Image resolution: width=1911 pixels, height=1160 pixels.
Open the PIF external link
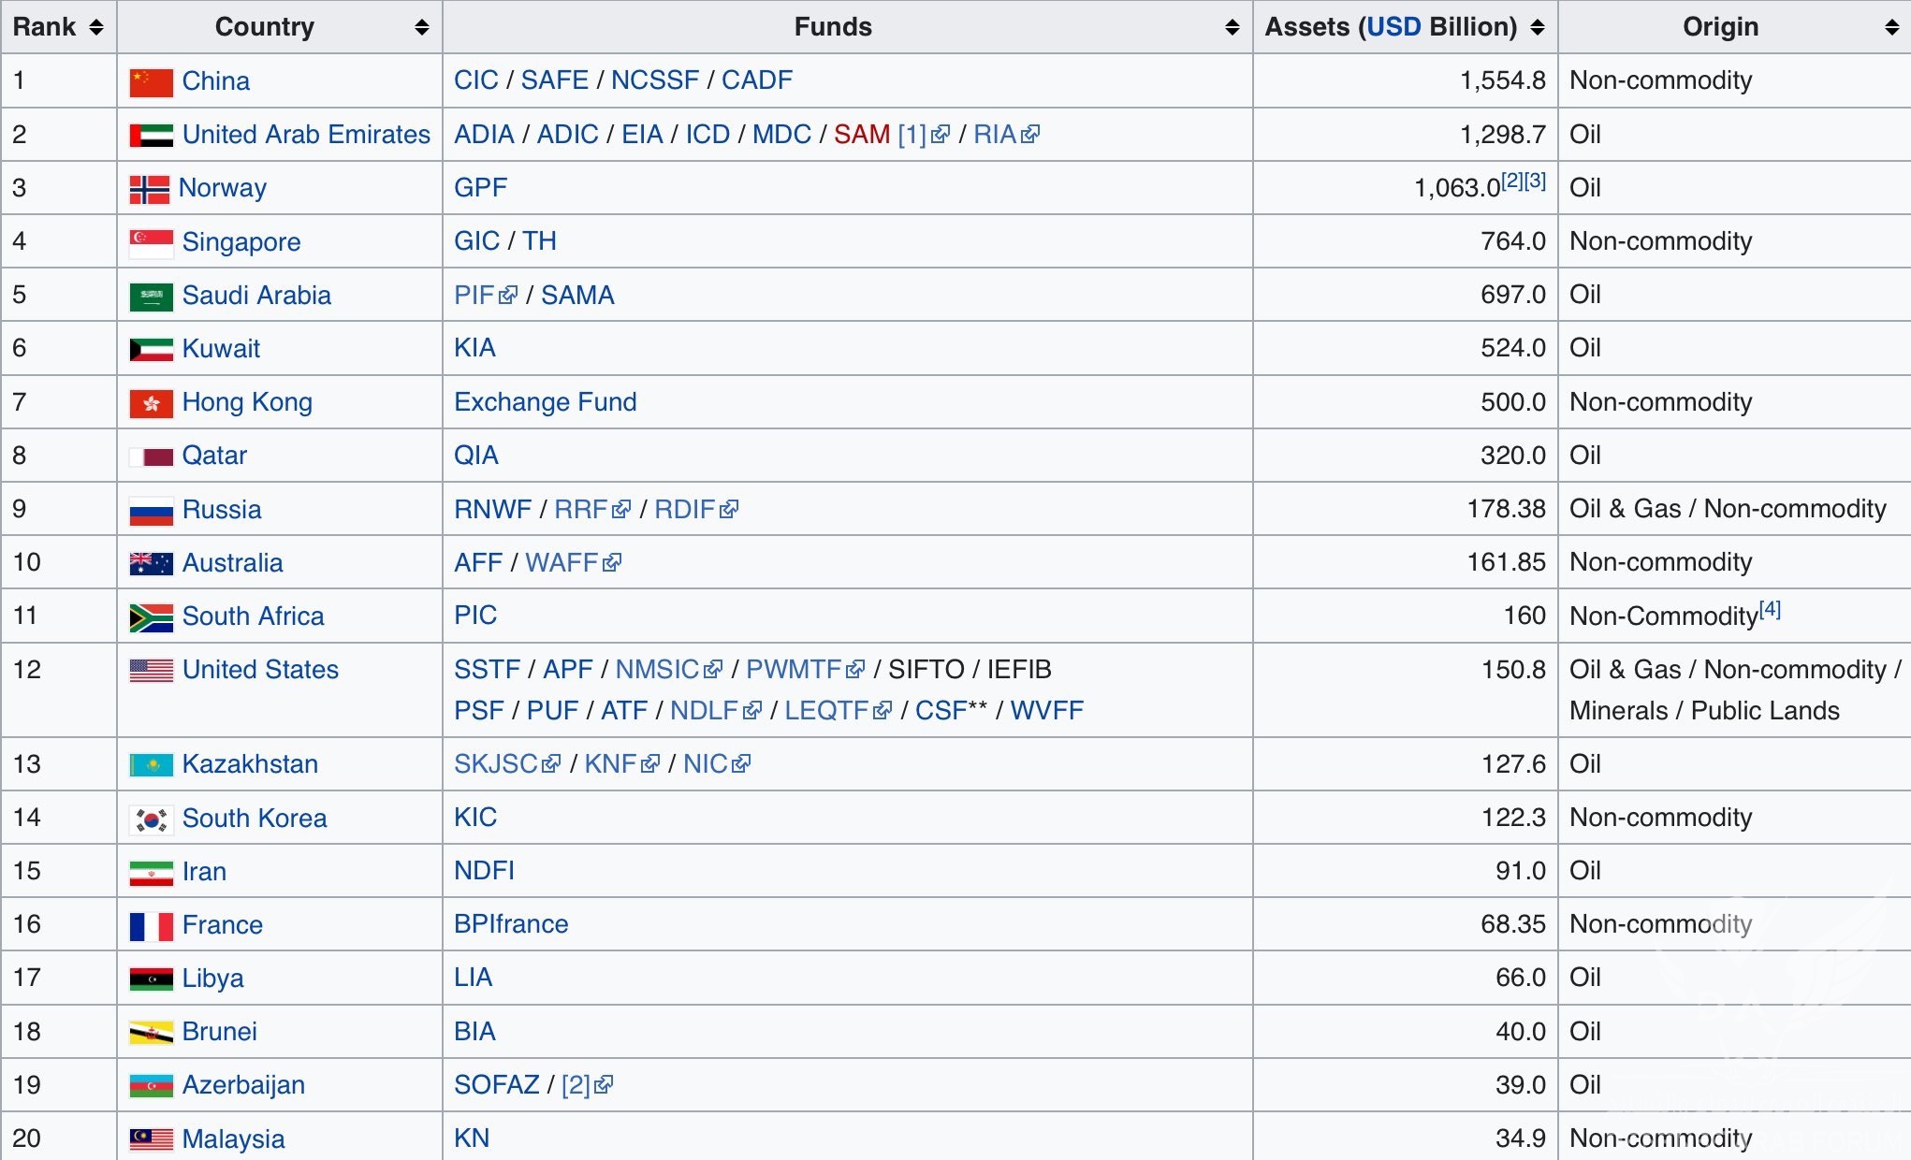(485, 296)
